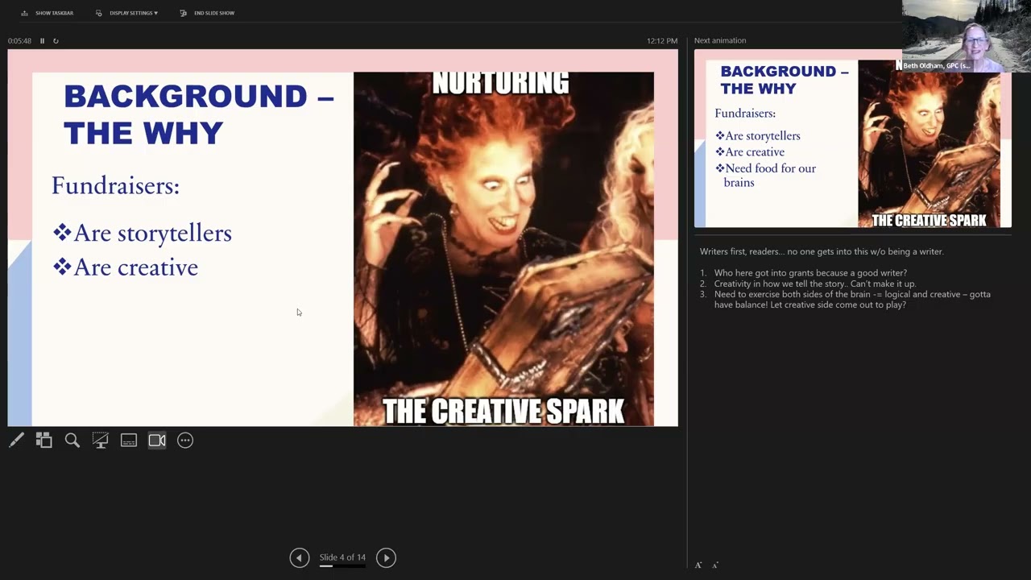The width and height of the screenshot is (1031, 580).
Task: Click the Slide 4 of 14 indicator
Action: point(342,557)
